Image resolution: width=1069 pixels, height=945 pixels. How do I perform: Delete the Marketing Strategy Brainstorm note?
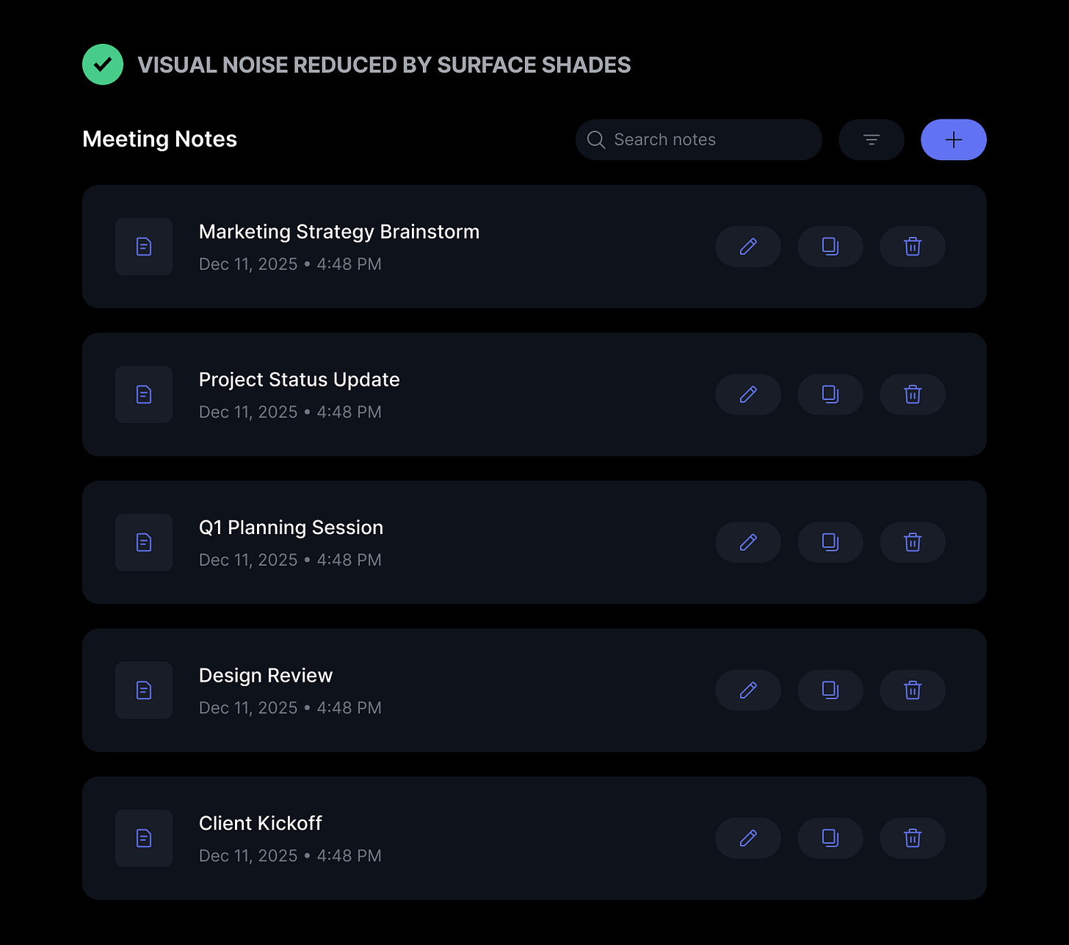(913, 247)
